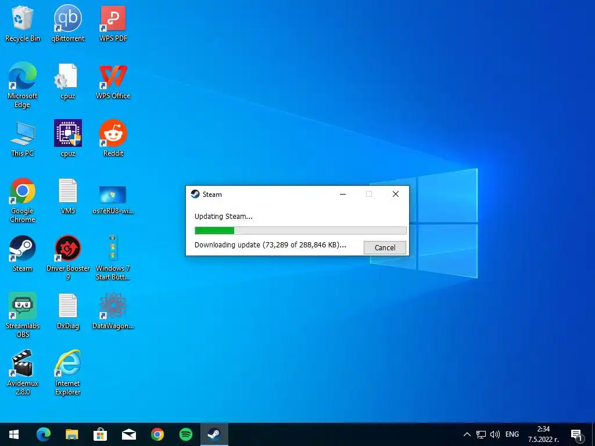Open the notification center icon
The width and height of the screenshot is (595, 446).
(576, 434)
